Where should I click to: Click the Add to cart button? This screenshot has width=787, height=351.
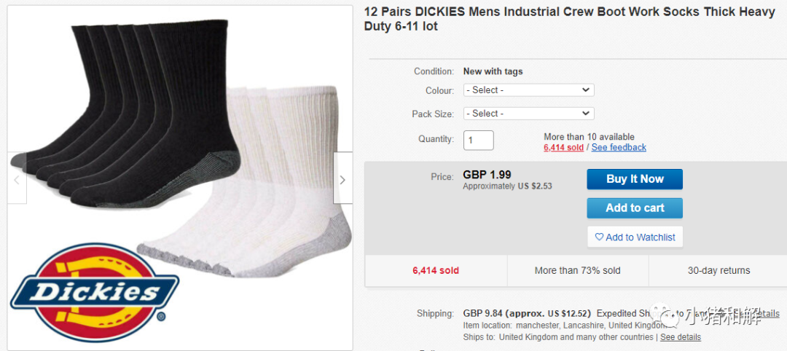[x=635, y=208]
